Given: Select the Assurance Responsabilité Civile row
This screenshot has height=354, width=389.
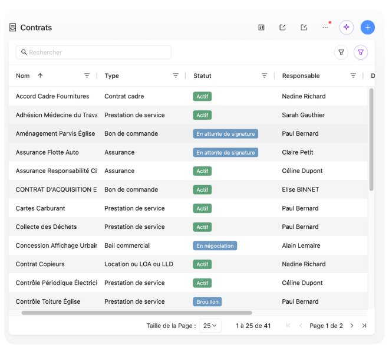Looking at the screenshot, I should (x=188, y=171).
